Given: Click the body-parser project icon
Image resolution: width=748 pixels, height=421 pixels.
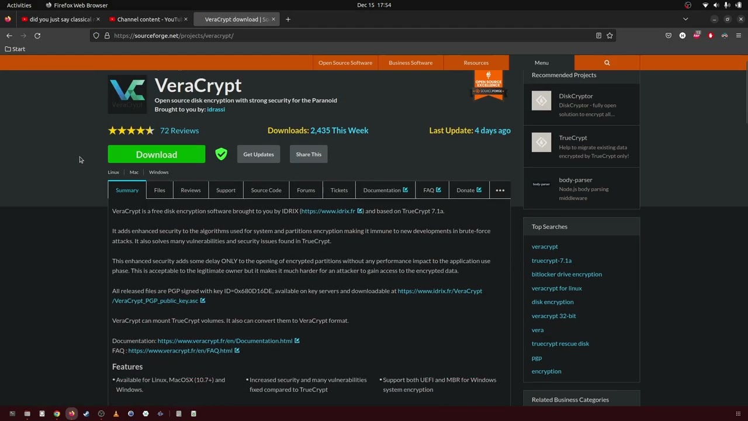Looking at the screenshot, I should point(541,184).
